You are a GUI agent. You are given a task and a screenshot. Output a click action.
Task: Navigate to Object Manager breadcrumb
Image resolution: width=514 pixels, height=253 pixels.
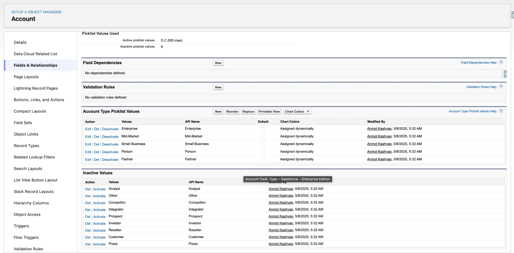[x=44, y=12]
